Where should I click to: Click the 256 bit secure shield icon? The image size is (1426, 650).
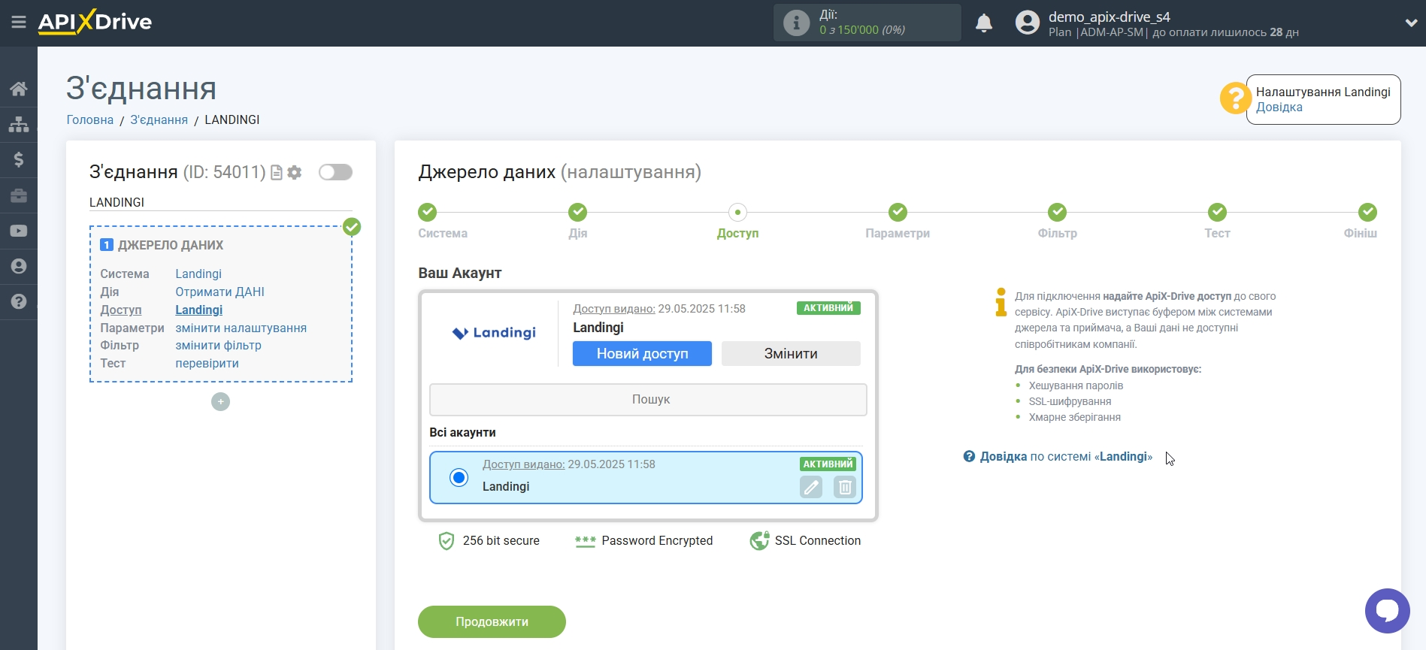(447, 541)
